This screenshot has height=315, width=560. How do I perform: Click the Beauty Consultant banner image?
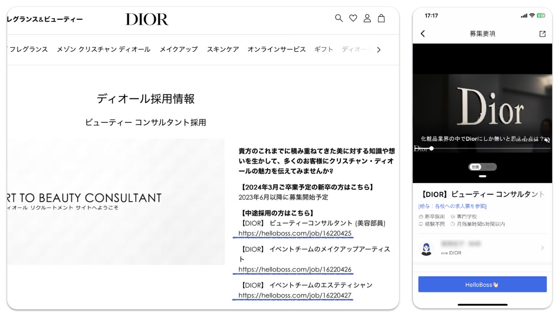tap(116, 202)
